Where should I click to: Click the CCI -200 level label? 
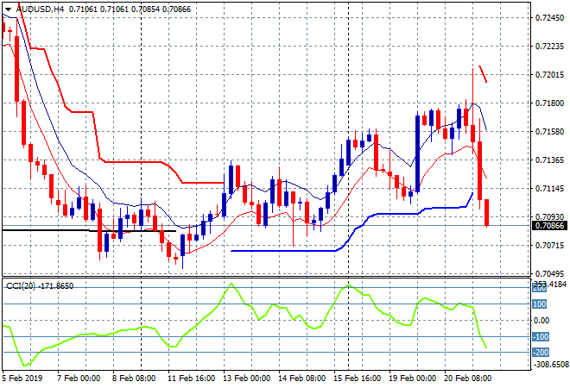[x=538, y=353]
